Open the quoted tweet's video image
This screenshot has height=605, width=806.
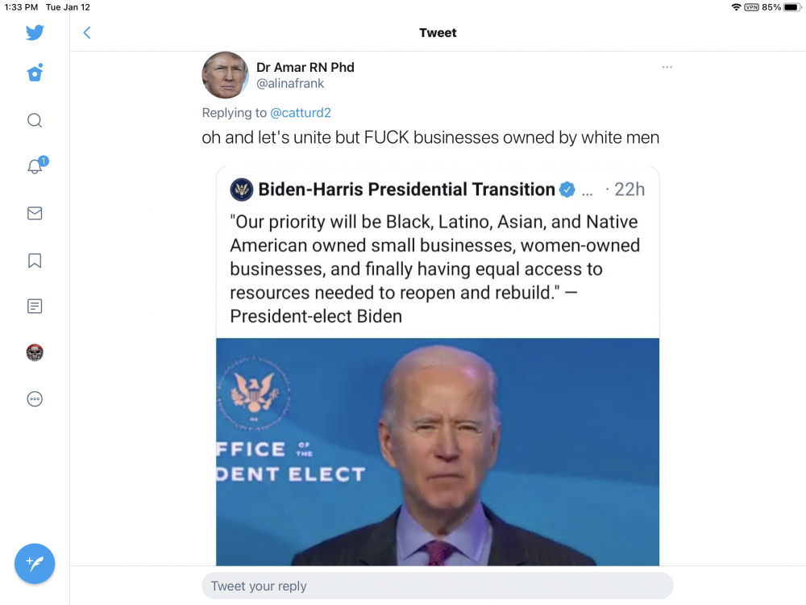438,452
